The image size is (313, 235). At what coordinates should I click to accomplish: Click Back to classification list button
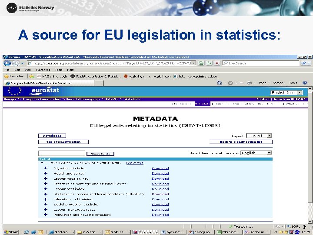[x=241, y=142]
